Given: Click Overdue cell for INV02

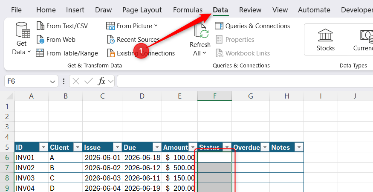Looking at the screenshot, I should coord(251,168).
